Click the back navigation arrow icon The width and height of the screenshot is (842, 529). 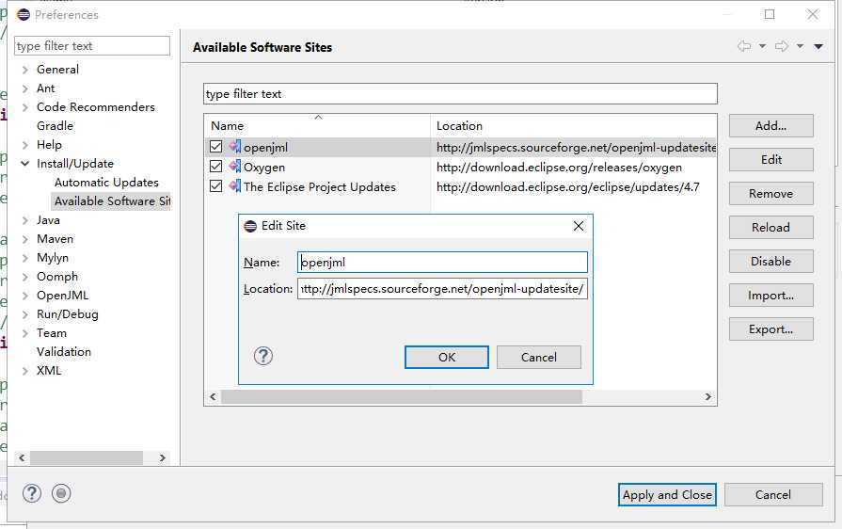click(744, 46)
